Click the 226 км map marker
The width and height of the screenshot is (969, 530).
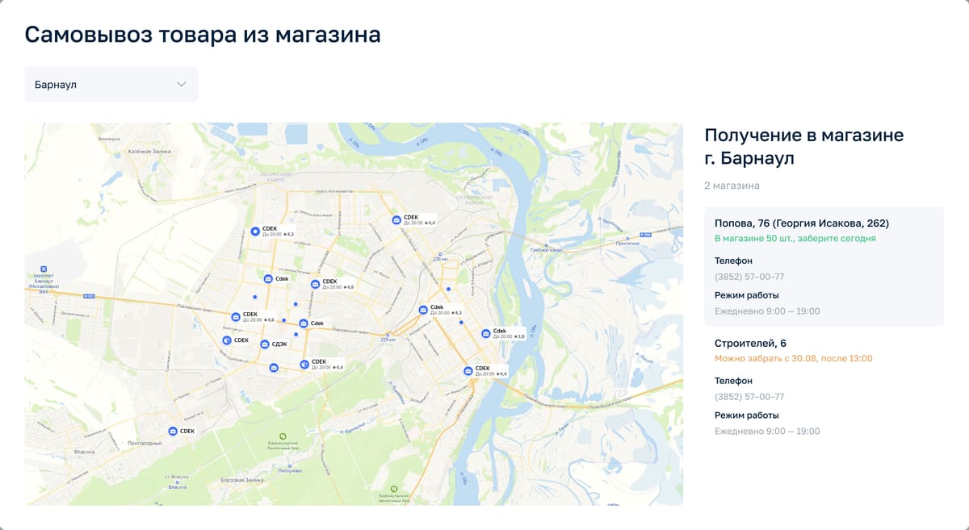coord(441,253)
